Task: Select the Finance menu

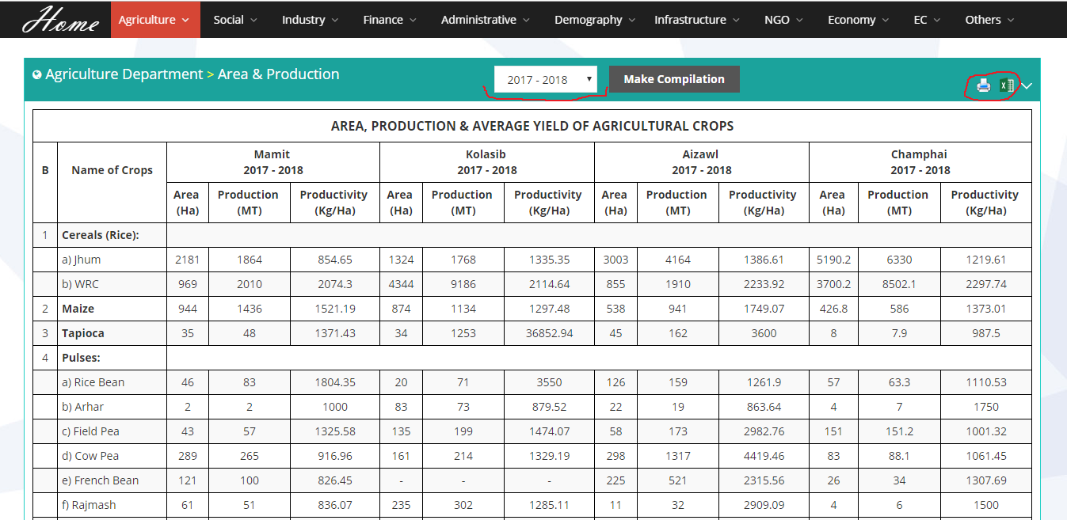Action: (390, 20)
